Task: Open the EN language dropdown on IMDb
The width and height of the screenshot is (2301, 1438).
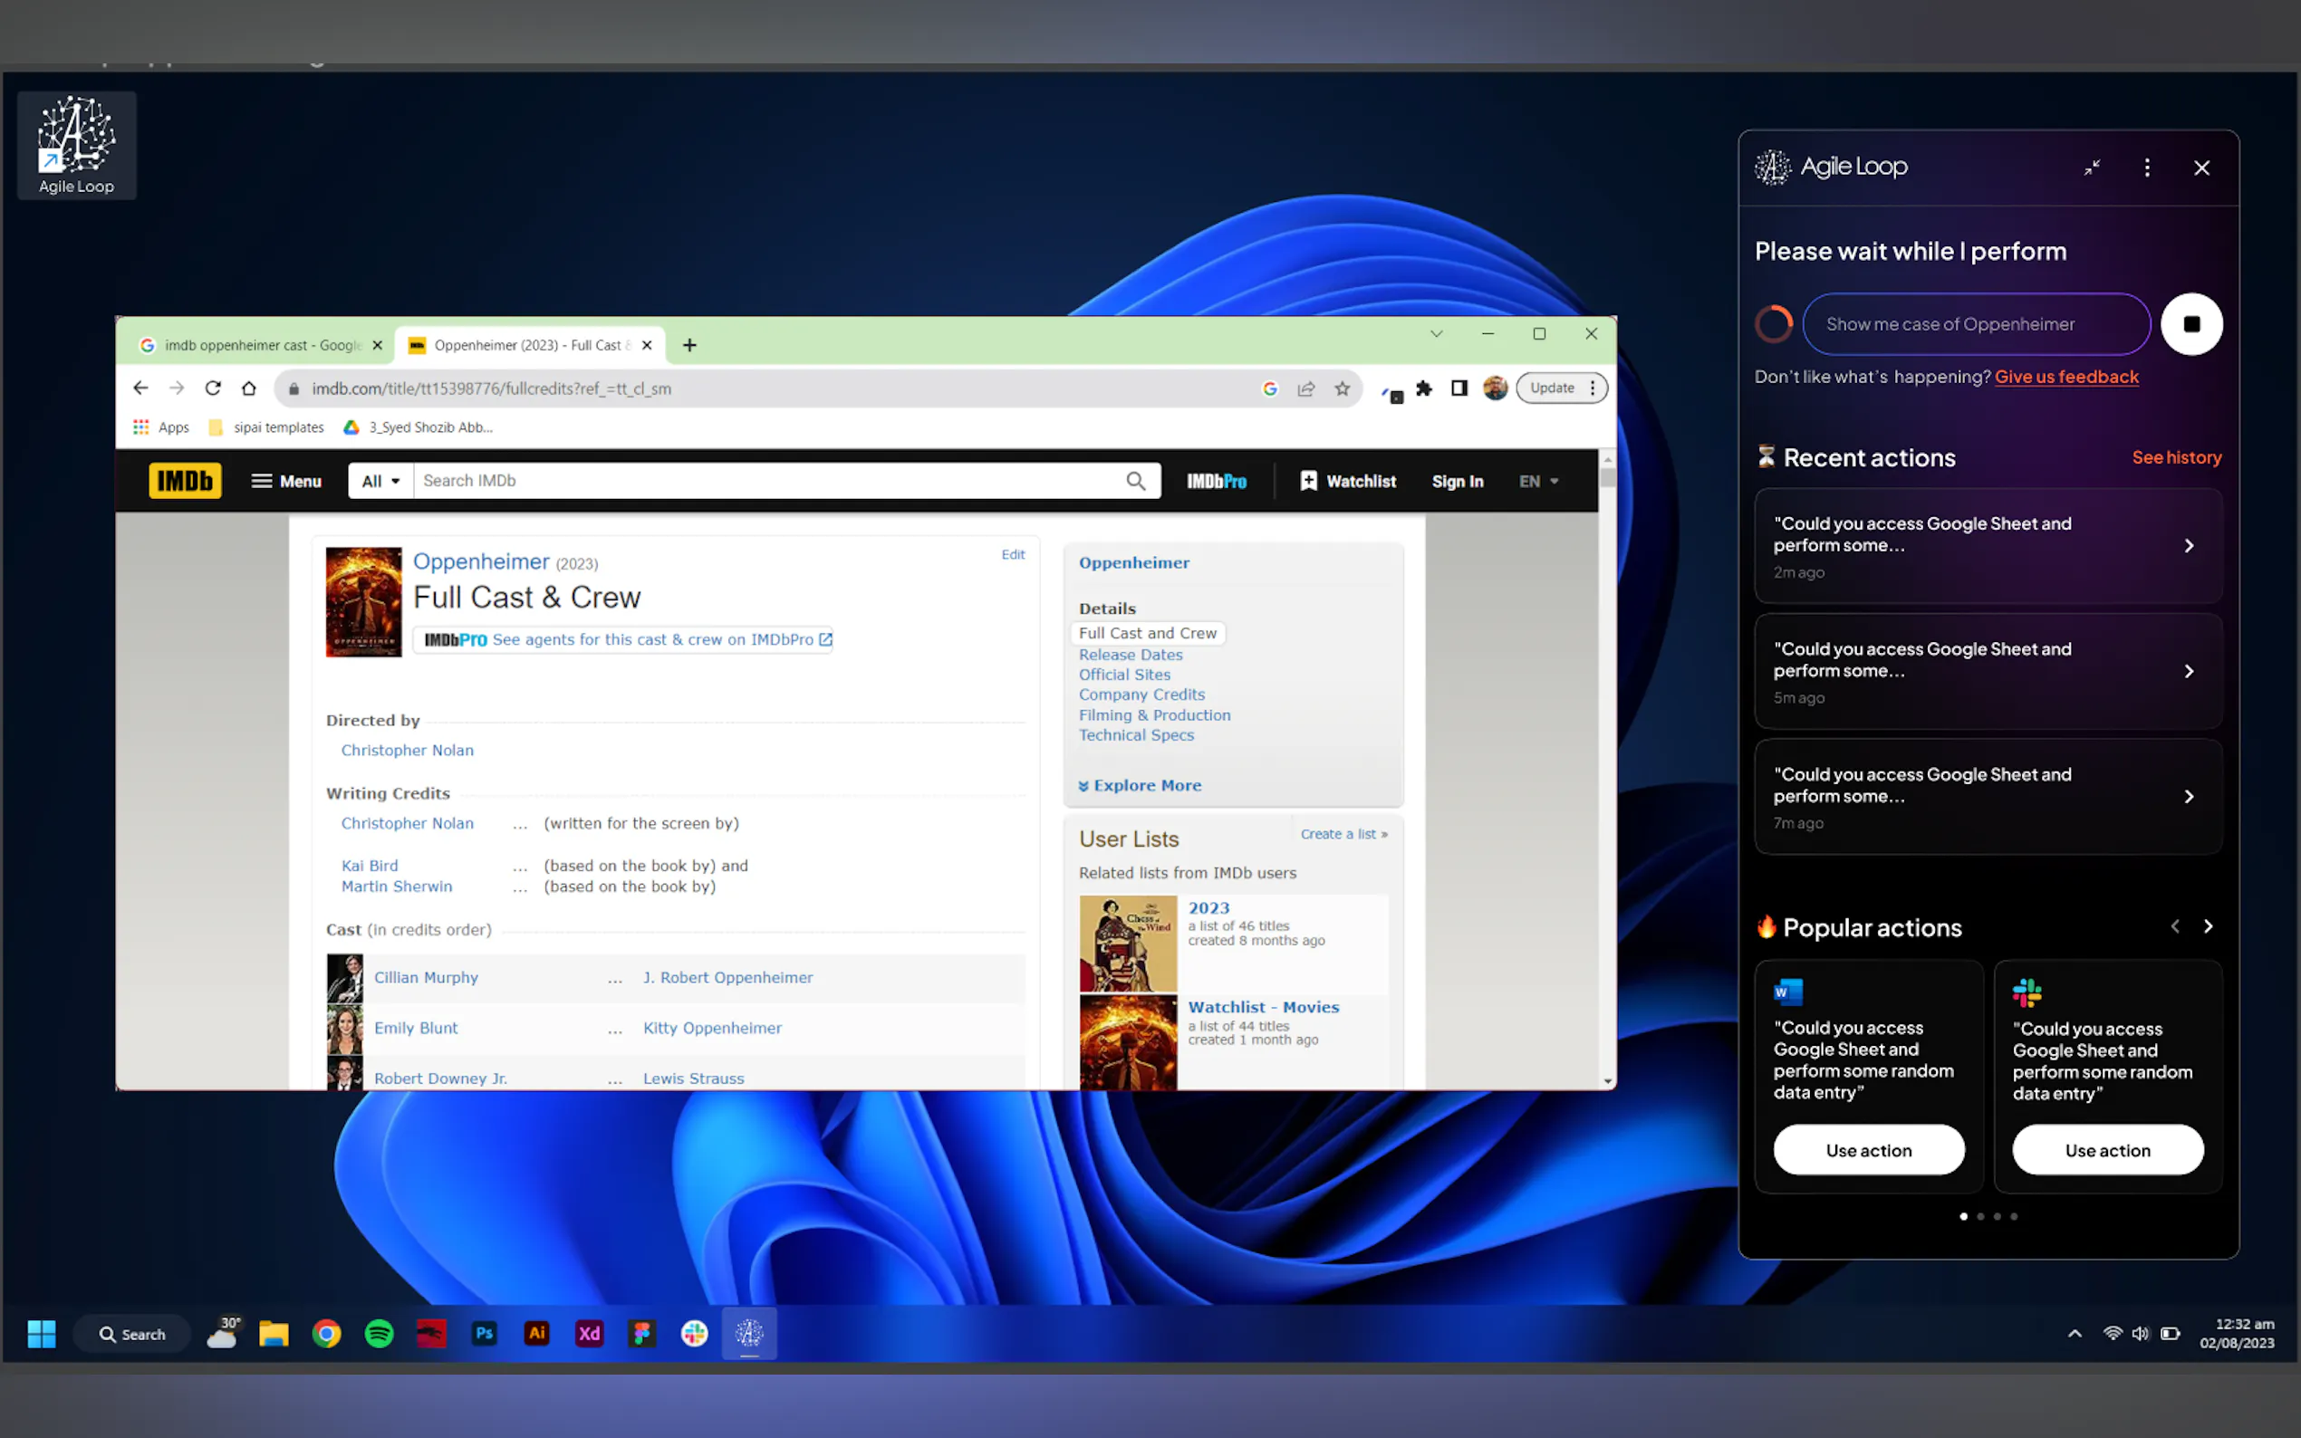Action: 1538,481
